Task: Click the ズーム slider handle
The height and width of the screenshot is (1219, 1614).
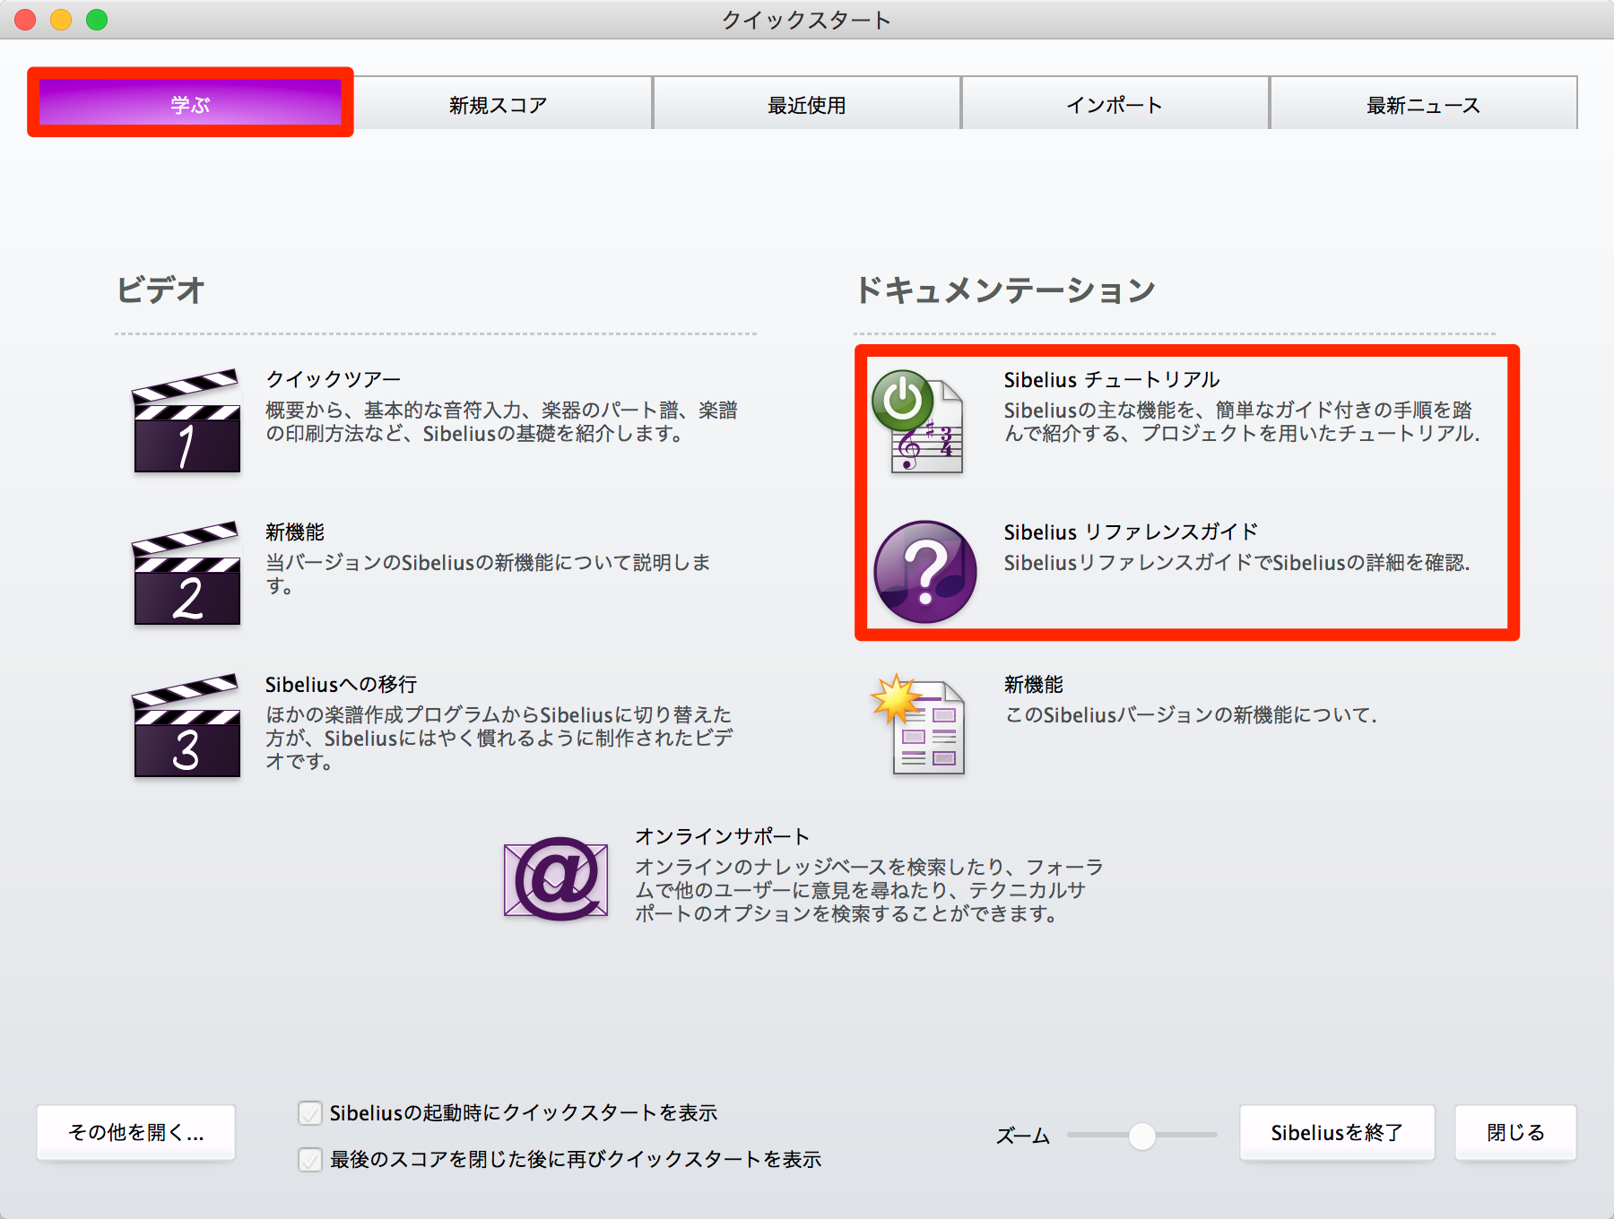Action: (1142, 1136)
